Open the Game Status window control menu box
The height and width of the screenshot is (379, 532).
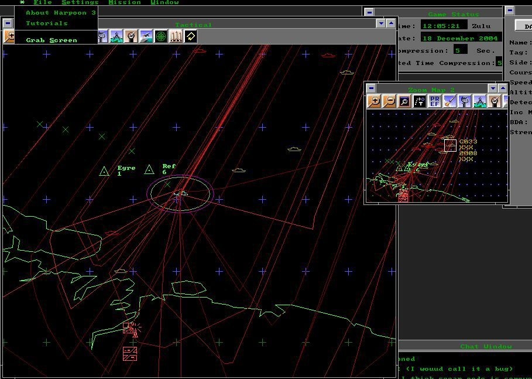pos(369,12)
